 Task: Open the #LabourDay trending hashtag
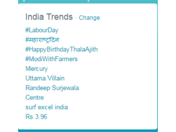[x=42, y=30]
